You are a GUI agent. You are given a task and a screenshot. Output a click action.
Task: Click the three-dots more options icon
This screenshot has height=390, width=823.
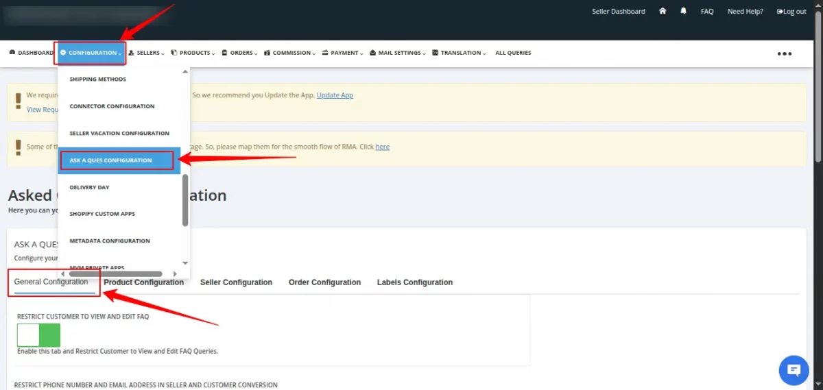pyautogui.click(x=785, y=53)
